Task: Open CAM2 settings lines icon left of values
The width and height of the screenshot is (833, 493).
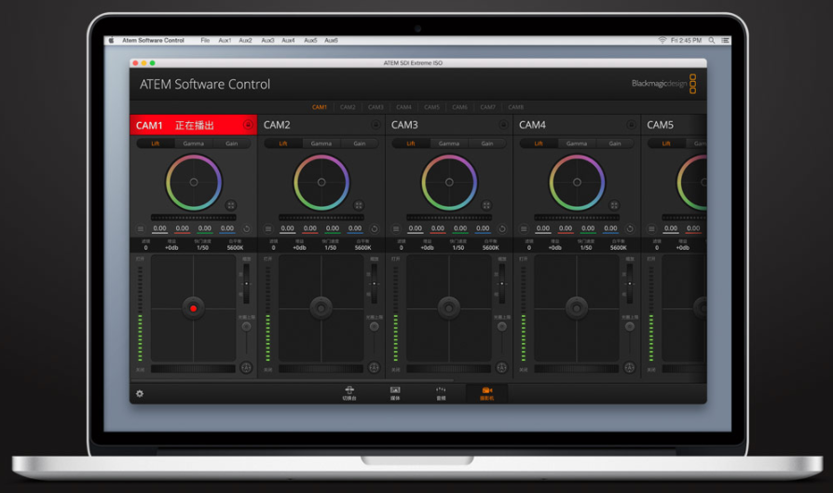Action: [268, 229]
